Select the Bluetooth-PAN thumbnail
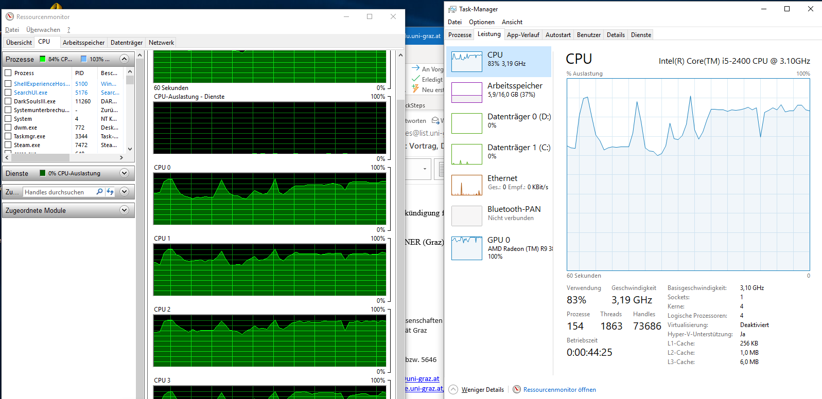The width and height of the screenshot is (822, 399). [x=467, y=216]
